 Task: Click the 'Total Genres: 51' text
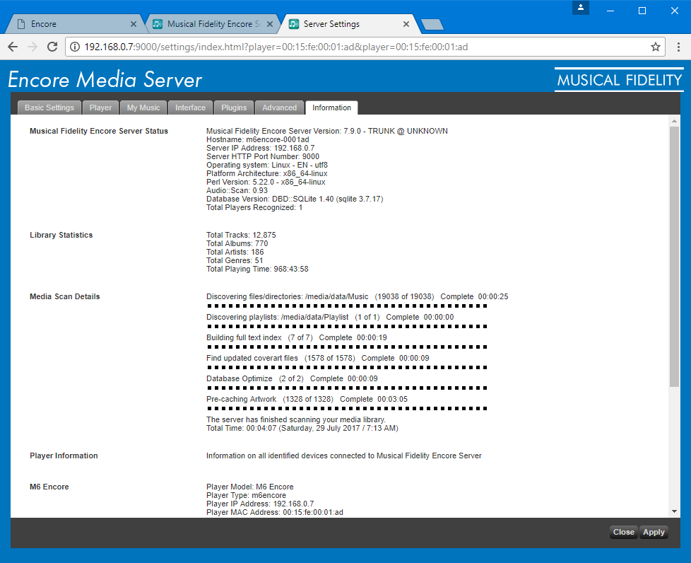(x=235, y=260)
